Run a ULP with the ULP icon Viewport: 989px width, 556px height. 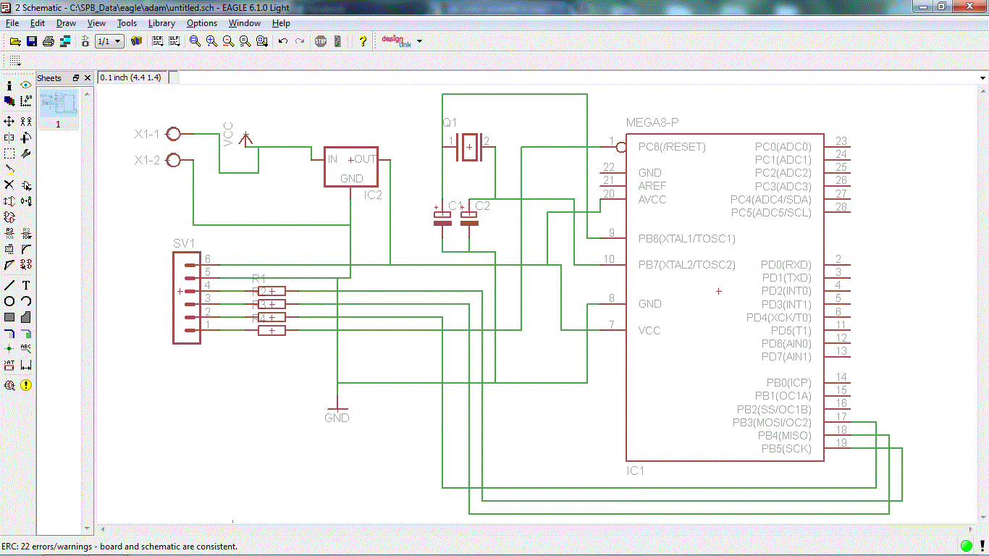(x=174, y=41)
